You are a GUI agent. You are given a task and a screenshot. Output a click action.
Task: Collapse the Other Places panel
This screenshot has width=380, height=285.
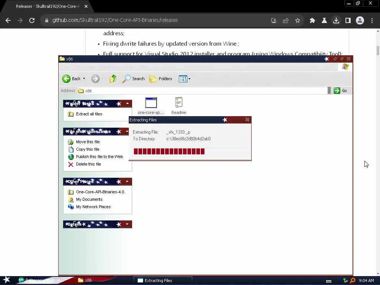coord(127,181)
